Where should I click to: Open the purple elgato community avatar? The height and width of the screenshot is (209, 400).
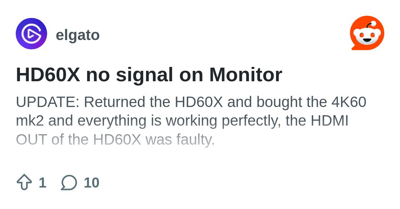pyautogui.click(x=31, y=34)
